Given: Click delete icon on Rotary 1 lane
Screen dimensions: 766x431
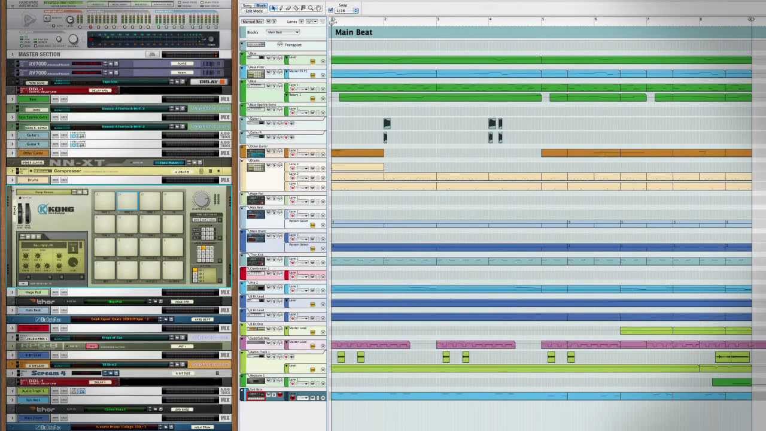Looking at the screenshot, I should pos(323,99).
